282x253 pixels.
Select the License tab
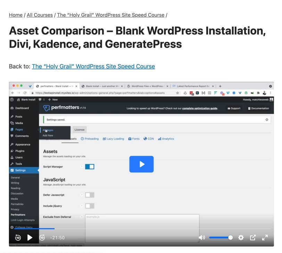click(80, 130)
